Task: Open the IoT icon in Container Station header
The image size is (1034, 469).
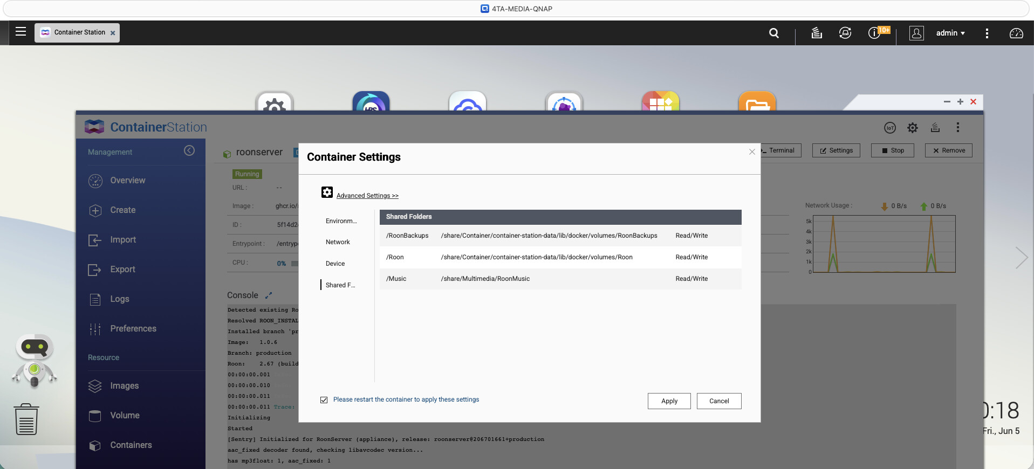Action: [x=890, y=128]
